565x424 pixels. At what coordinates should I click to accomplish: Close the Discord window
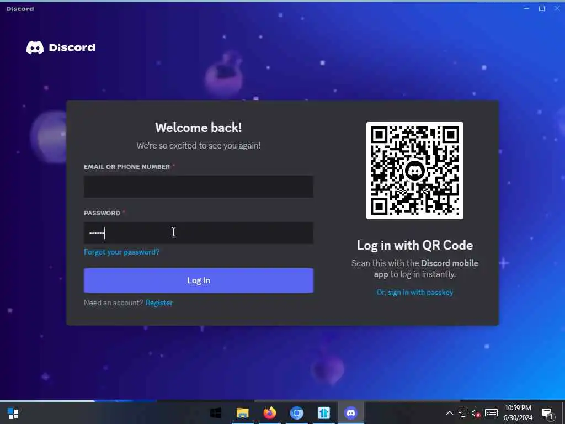(557, 8)
